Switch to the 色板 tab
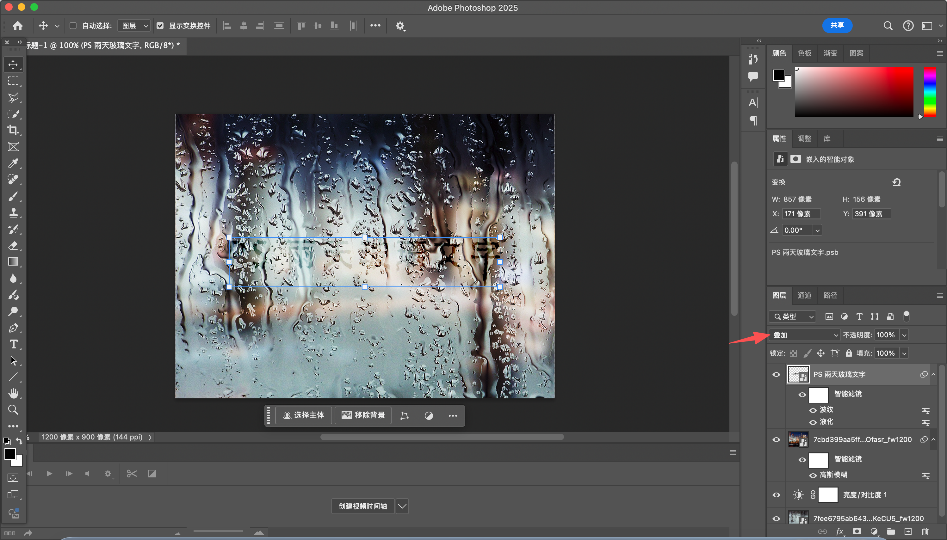The width and height of the screenshot is (947, 540). (804, 53)
